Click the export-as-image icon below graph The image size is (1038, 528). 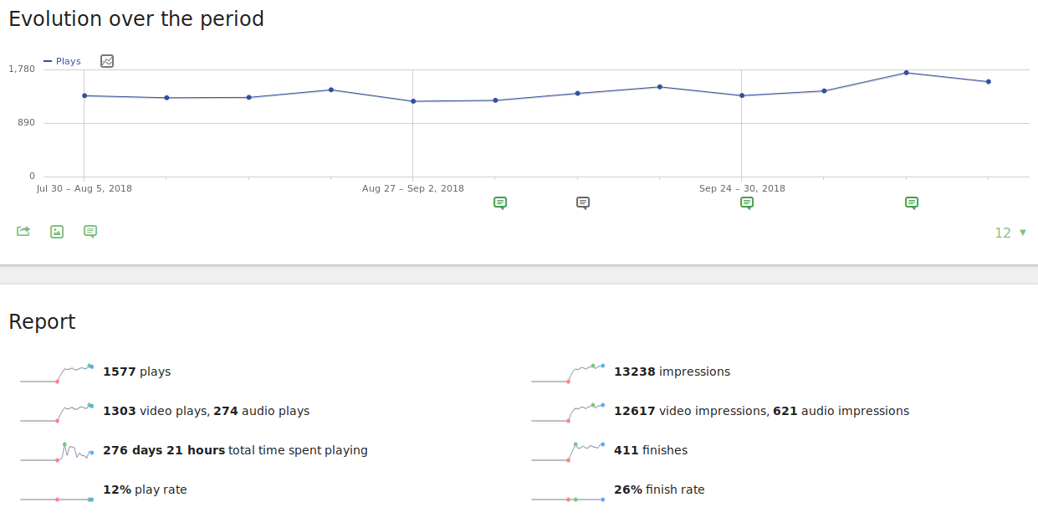click(57, 232)
